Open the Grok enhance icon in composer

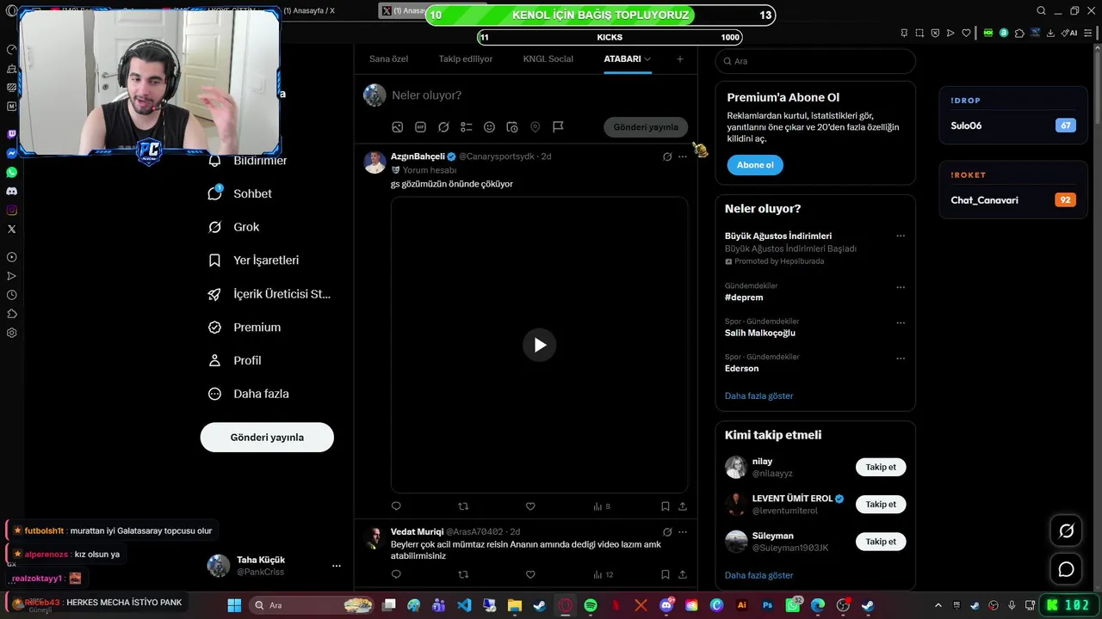pyautogui.click(x=443, y=127)
